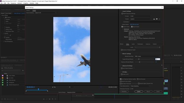Enable Import into project checkbox

pyautogui.click(x=121, y=81)
